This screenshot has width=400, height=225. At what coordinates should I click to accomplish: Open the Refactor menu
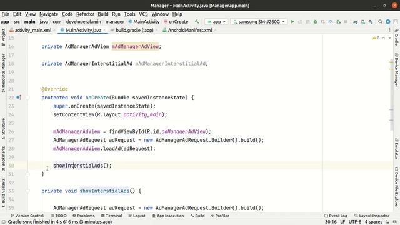(85, 14)
